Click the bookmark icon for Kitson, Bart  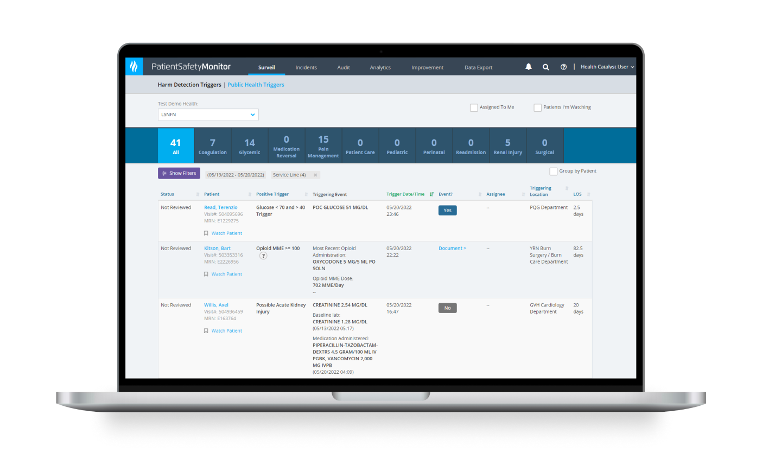(206, 275)
